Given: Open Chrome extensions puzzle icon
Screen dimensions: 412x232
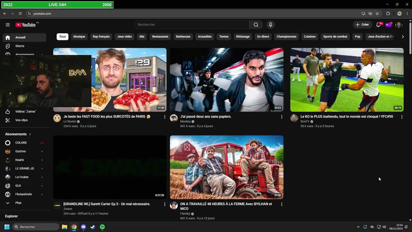Looking at the screenshot, I should [388, 14].
